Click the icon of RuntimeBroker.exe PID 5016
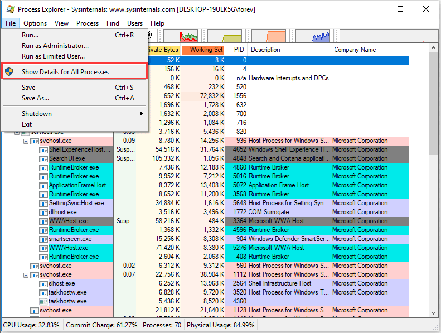The height and width of the screenshot is (333, 441). pyautogui.click(x=43, y=176)
